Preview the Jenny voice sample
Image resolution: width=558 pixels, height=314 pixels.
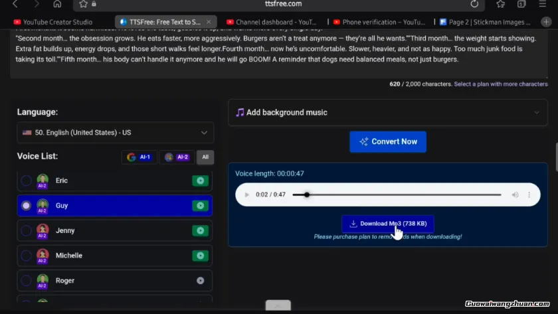[x=200, y=230]
